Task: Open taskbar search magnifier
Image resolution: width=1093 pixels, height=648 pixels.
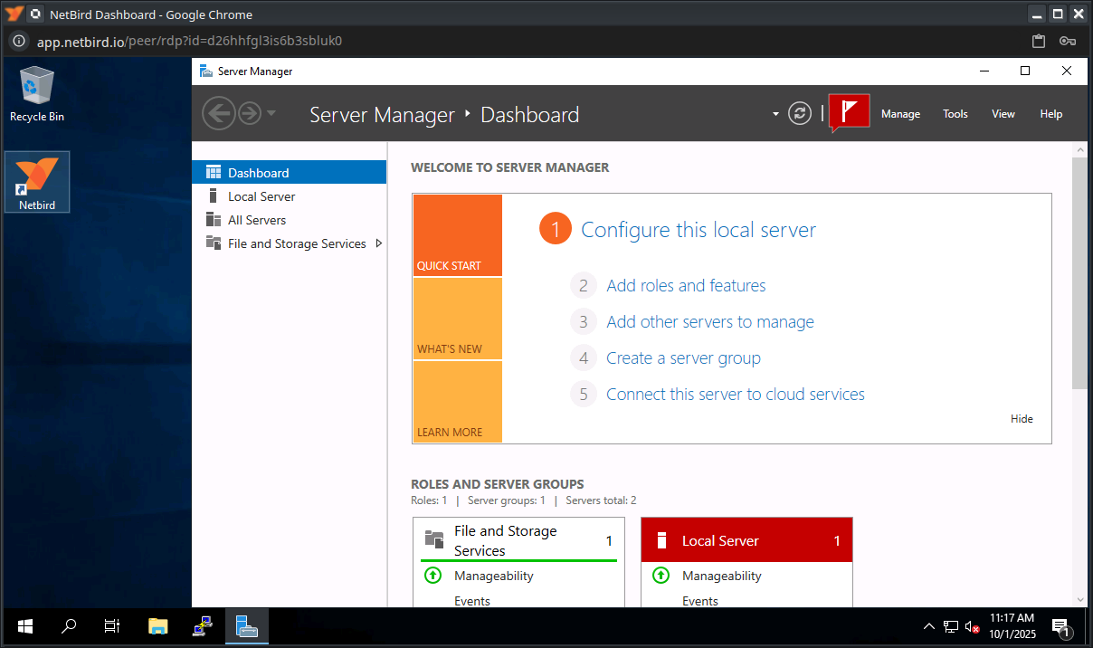Action: pyautogui.click(x=69, y=626)
